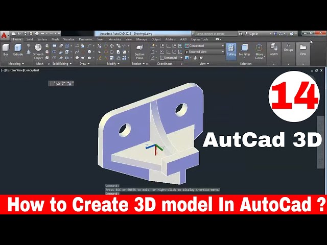Switch to the Visualize ribbon tab

point(68,39)
